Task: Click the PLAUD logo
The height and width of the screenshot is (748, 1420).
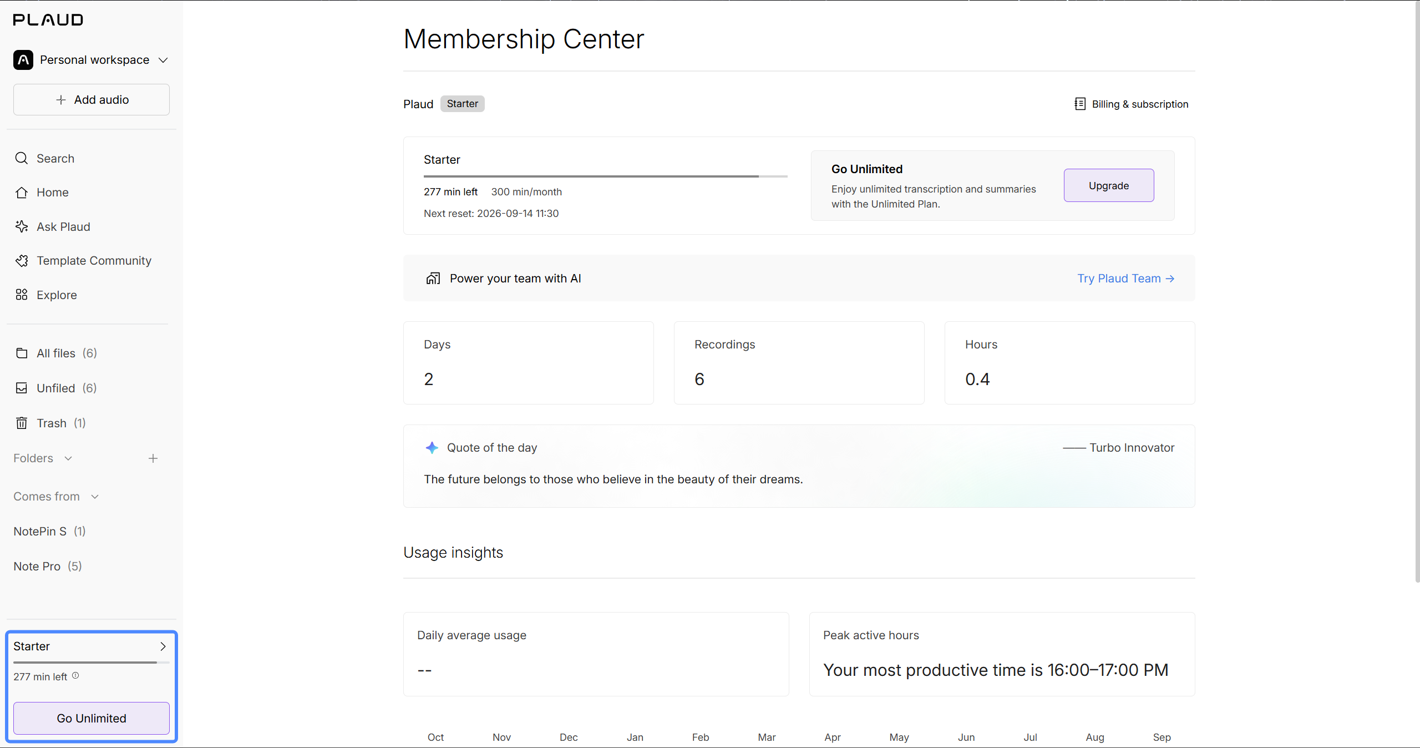Action: 48,20
